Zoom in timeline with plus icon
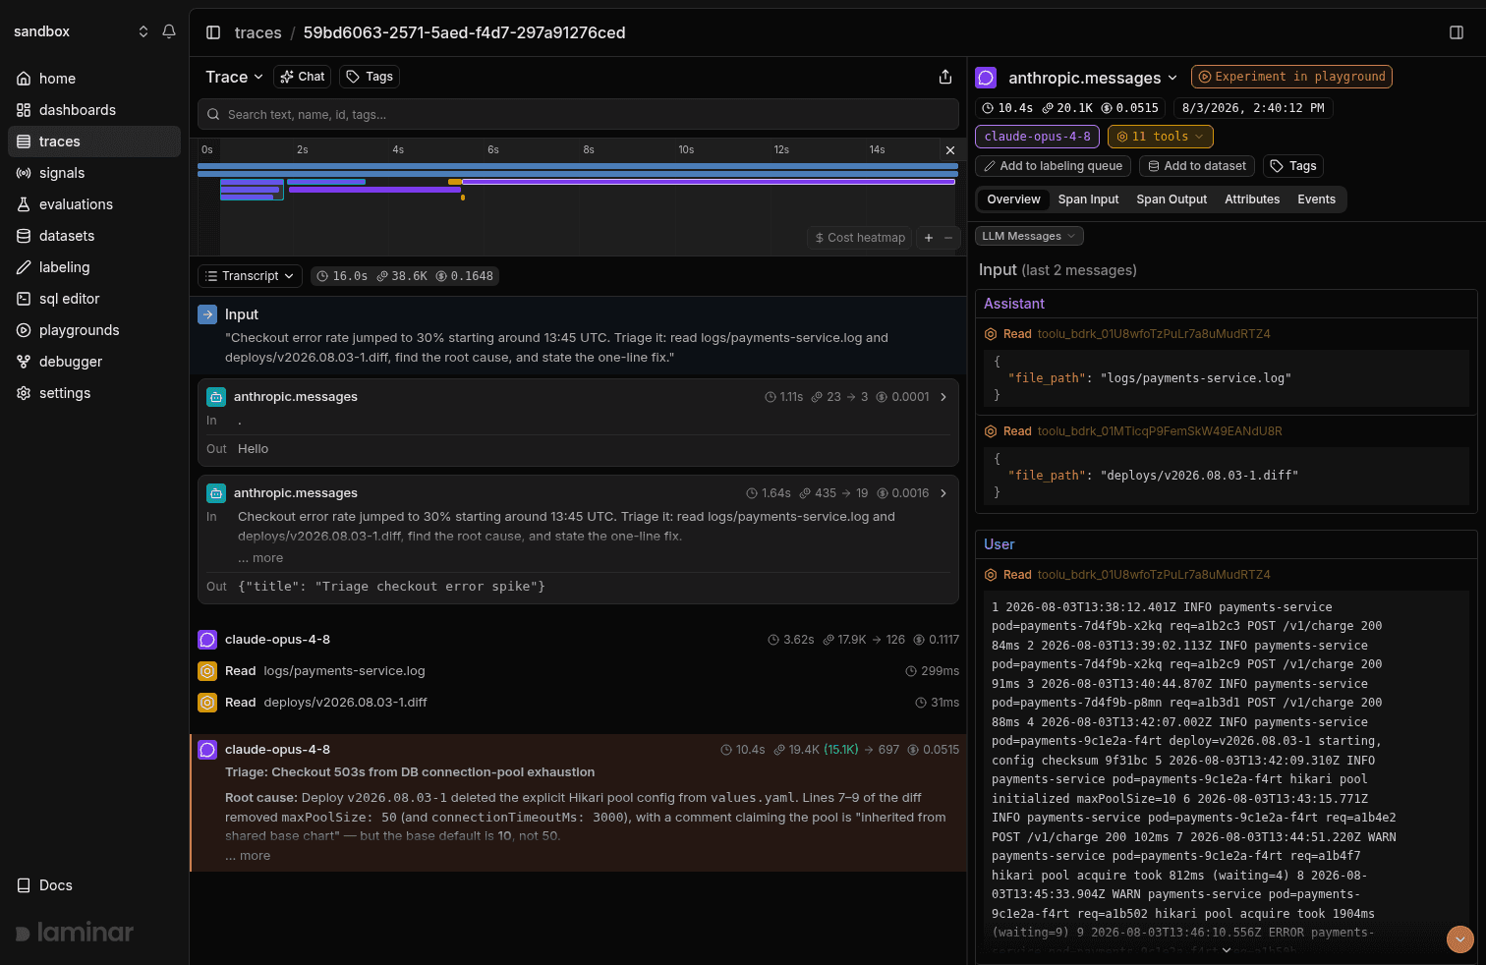 pos(929,238)
